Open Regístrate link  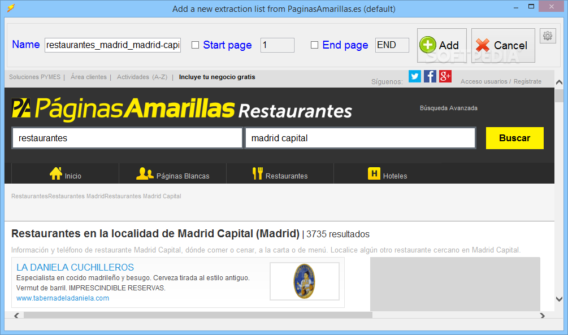pos(527,81)
